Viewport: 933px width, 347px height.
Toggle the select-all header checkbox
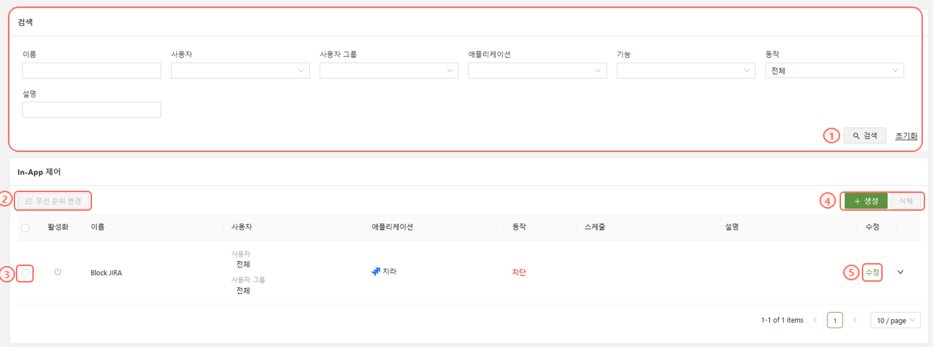click(26, 227)
